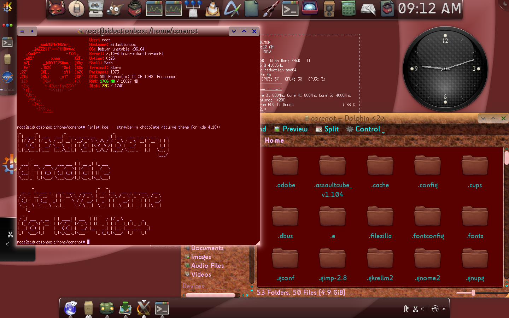The height and width of the screenshot is (318, 509).
Task: Select the .gimp-2.8 folder
Action: pos(333,265)
